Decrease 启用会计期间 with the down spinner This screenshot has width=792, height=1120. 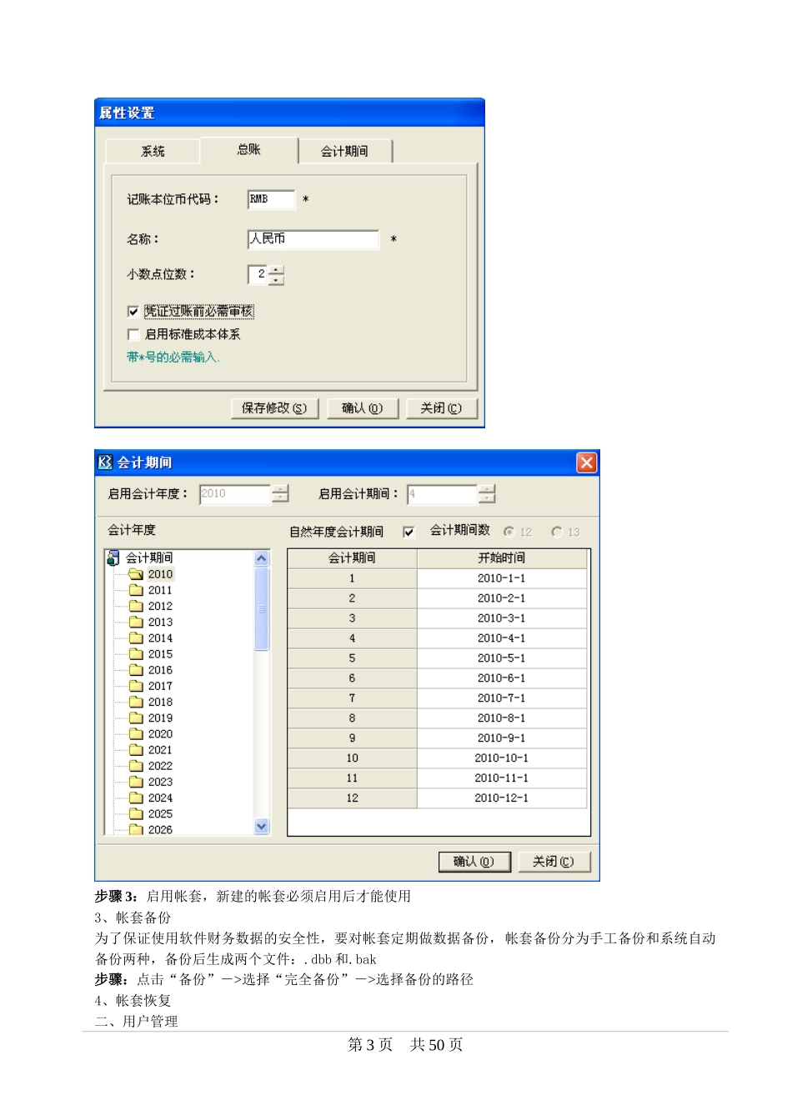487,499
